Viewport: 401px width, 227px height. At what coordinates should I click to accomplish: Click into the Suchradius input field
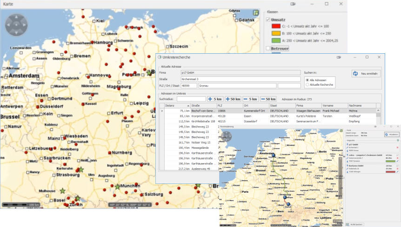point(191,99)
